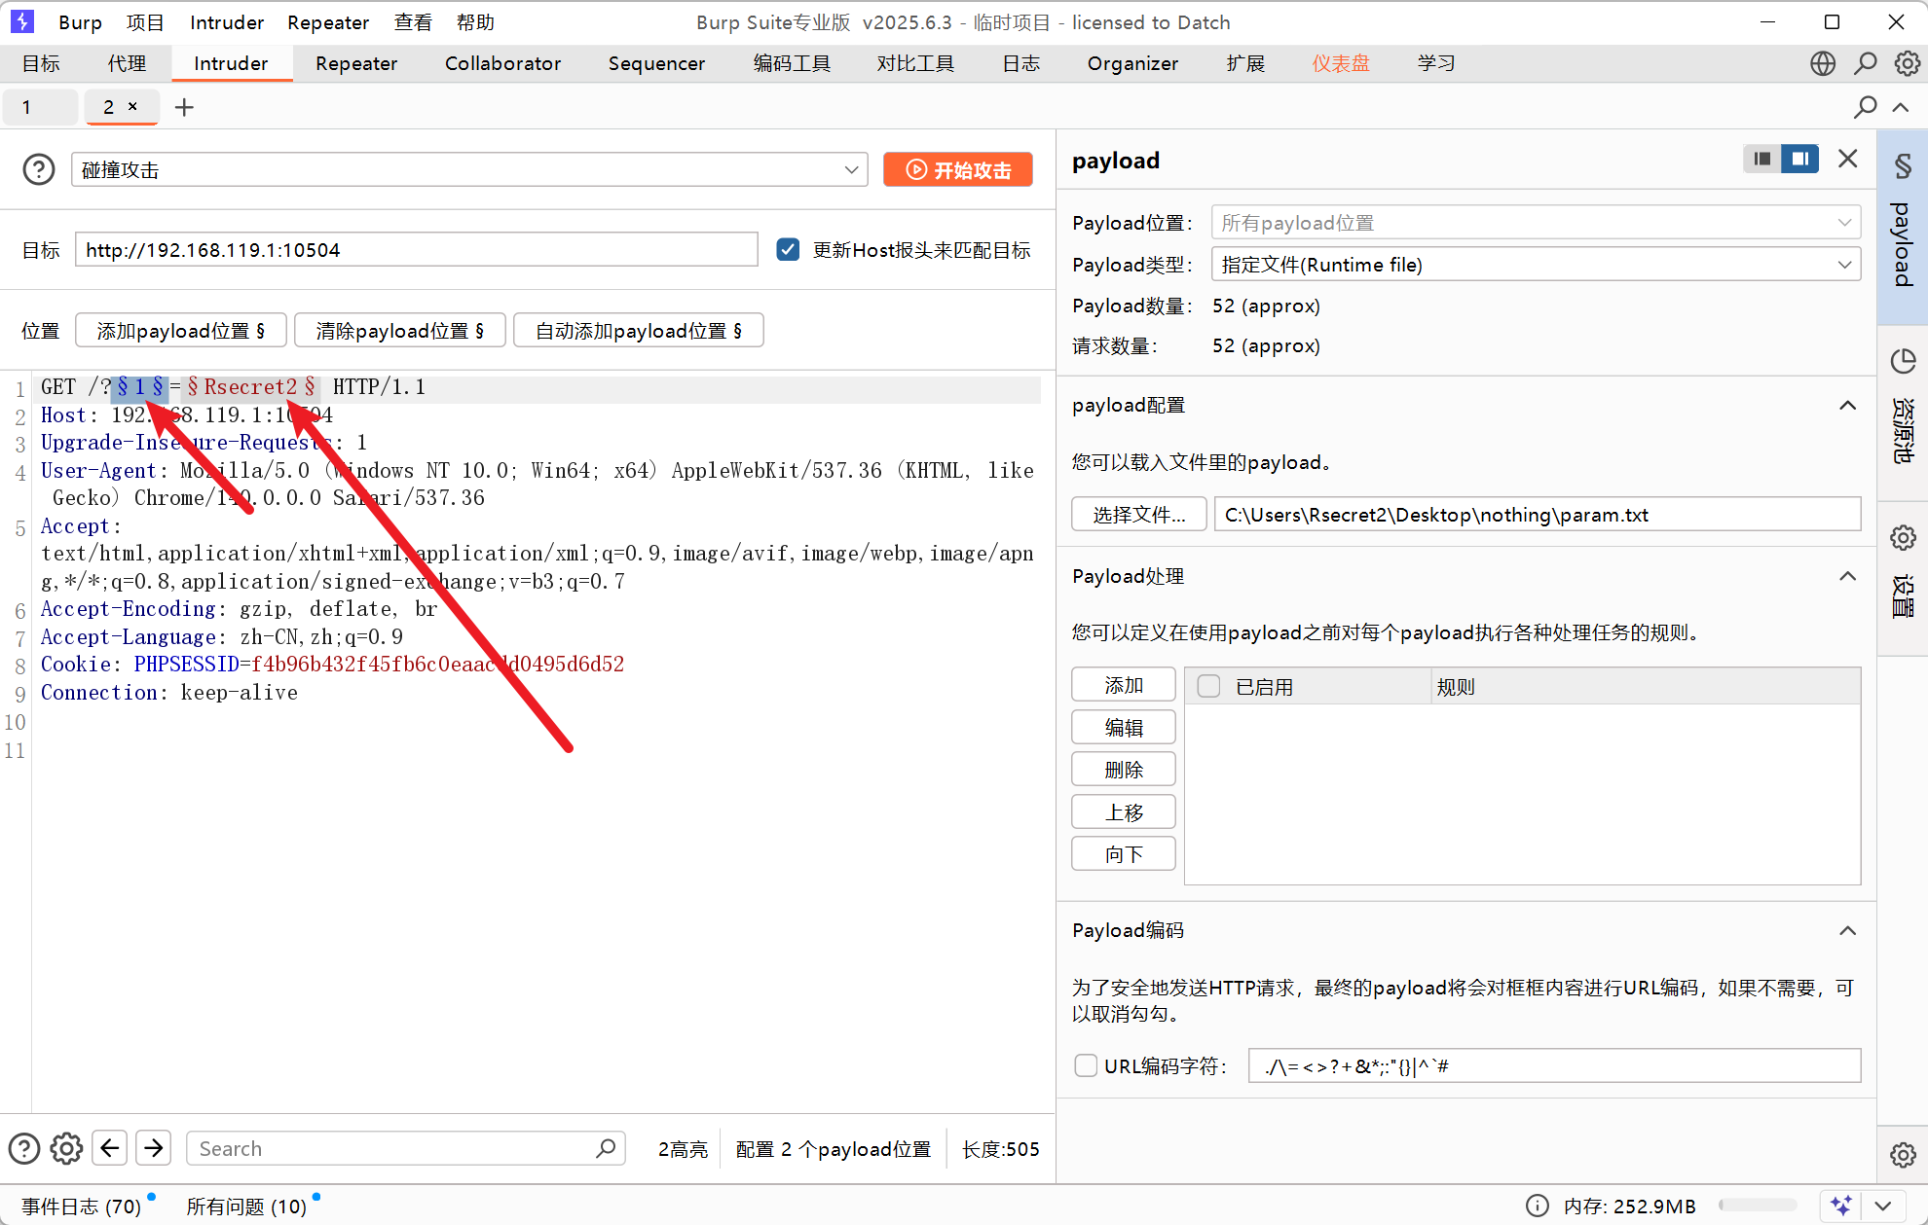Open the settings gear in top-right toolbar
This screenshot has height=1225, width=1928.
[x=1907, y=64]
